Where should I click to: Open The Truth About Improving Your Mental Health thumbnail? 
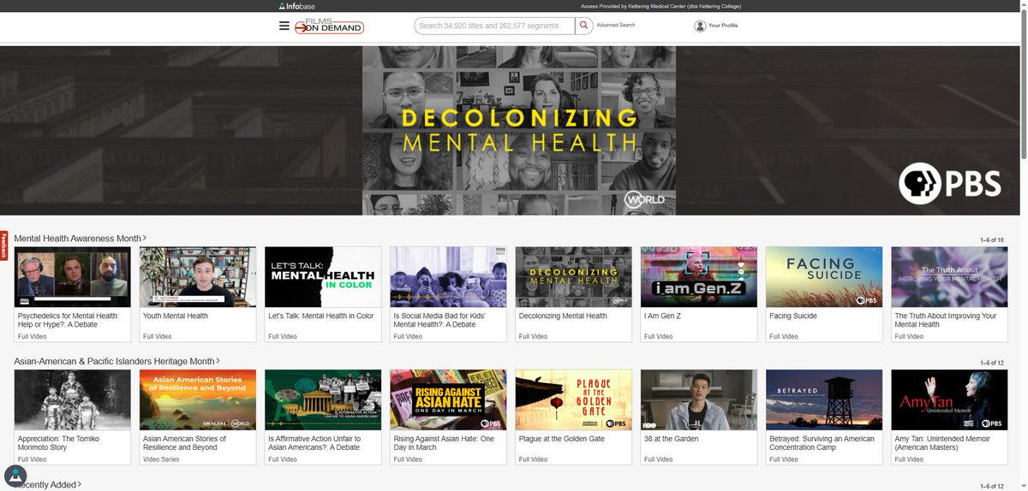pyautogui.click(x=949, y=277)
